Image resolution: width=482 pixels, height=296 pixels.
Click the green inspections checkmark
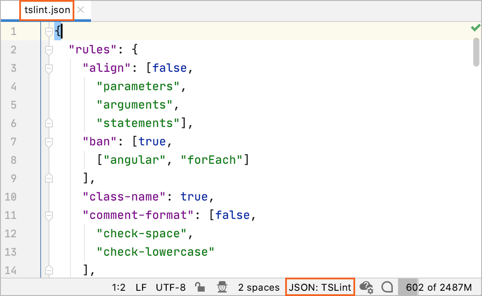pos(475,28)
